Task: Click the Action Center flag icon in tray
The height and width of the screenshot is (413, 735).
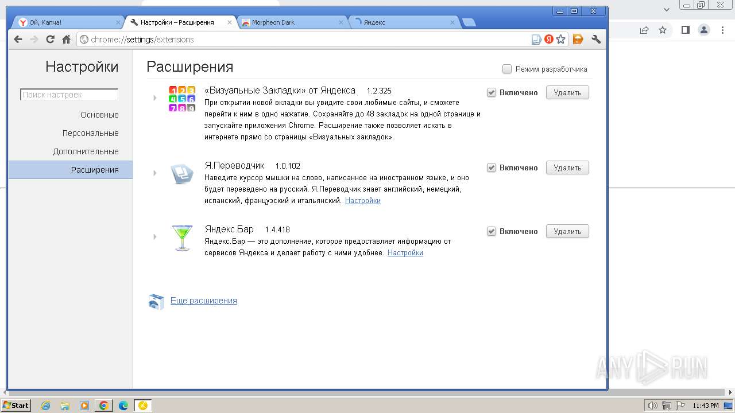Action: (x=680, y=406)
